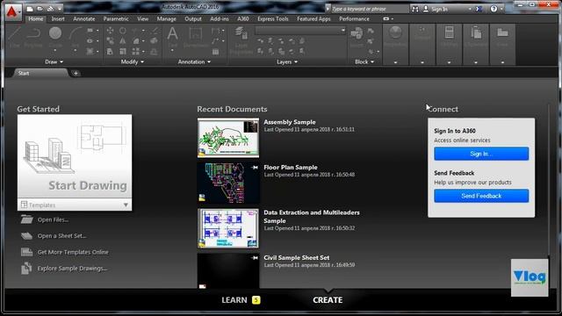Screen dimensions: 562x316
Task: Expand the Block panel
Action: click(364, 61)
